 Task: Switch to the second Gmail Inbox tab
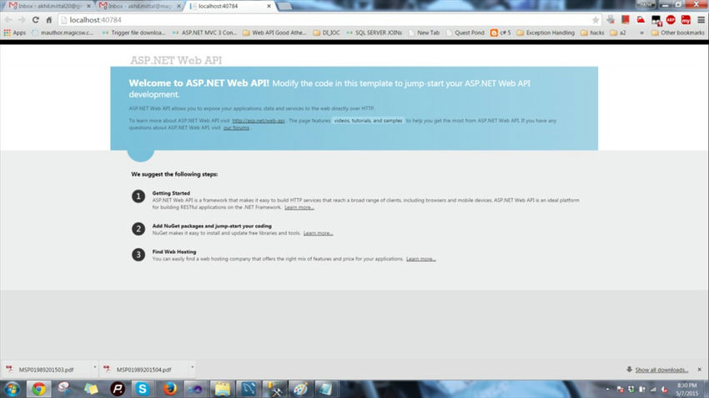tap(138, 6)
